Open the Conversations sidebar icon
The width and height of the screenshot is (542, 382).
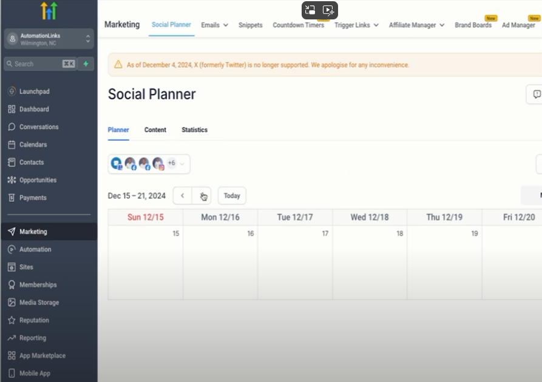tap(12, 127)
